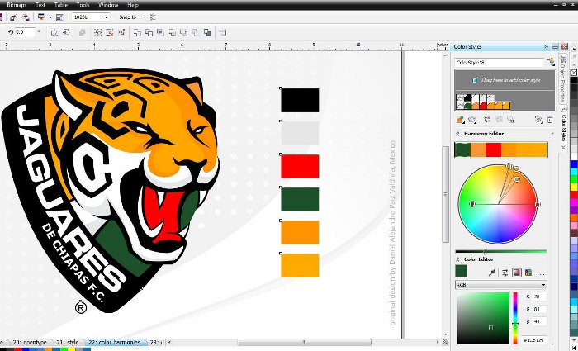Click the import color styles icon beside name field
The height and width of the screenshot is (351, 578).
(551, 62)
